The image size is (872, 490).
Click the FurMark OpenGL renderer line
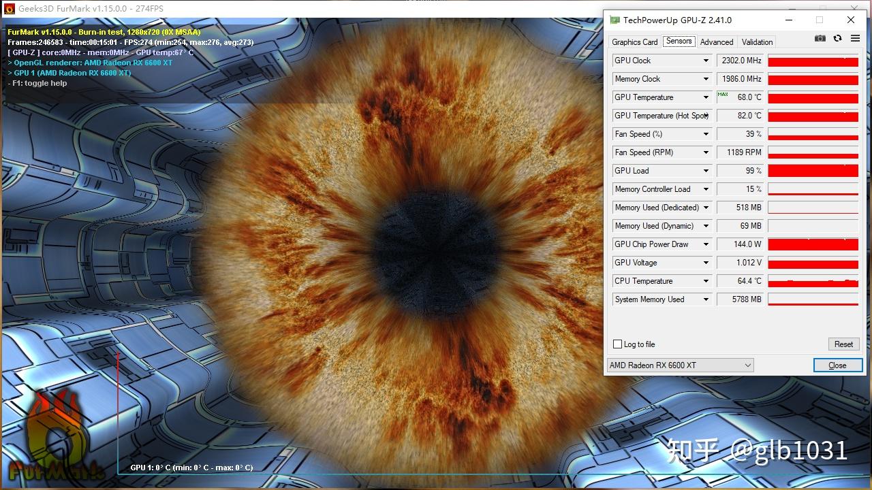90,63
